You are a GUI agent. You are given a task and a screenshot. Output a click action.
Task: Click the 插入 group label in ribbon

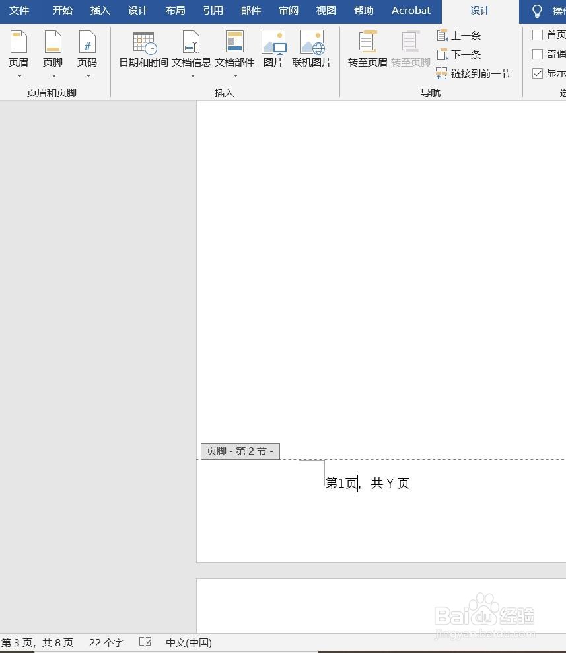225,93
